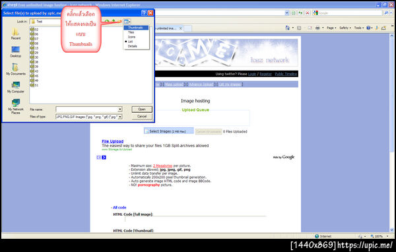Screen dimensions: 396x252
Task: Choose Thumbnails from view menu
Action: click(x=137, y=28)
